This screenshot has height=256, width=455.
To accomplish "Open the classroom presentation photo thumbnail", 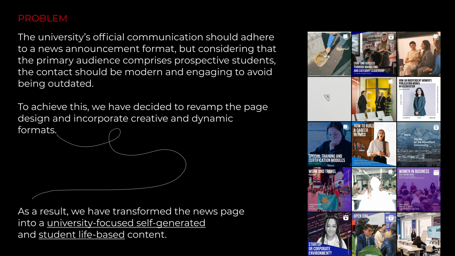I will pos(418,234).
